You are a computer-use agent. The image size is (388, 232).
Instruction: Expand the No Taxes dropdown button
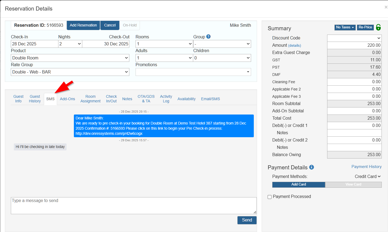point(345,27)
